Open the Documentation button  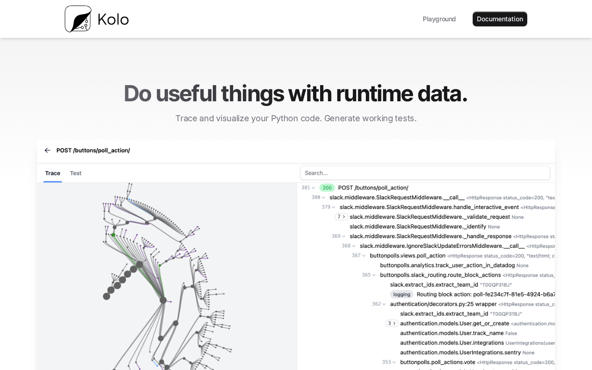tap(499, 19)
